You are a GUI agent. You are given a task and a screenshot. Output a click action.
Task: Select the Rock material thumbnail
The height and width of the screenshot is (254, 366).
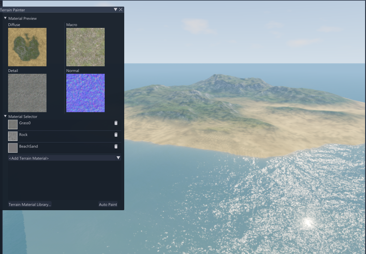click(13, 136)
